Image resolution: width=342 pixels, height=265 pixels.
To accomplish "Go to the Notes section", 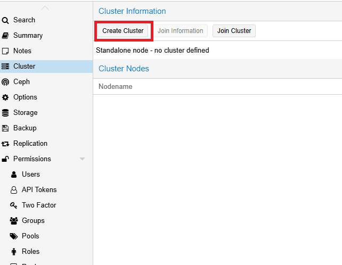I will 22,51.
